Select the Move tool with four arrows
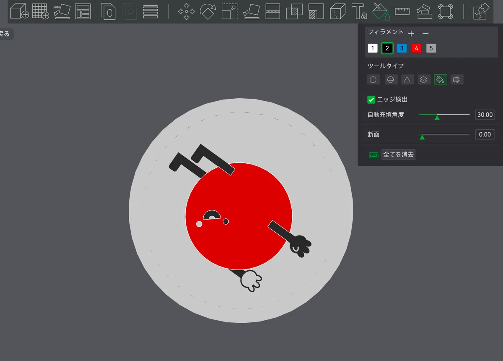This screenshot has width=503, height=361. [187, 11]
